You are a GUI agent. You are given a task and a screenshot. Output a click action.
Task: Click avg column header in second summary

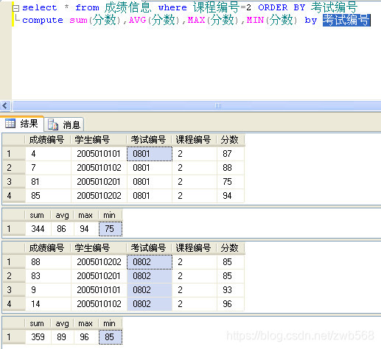tap(63, 323)
